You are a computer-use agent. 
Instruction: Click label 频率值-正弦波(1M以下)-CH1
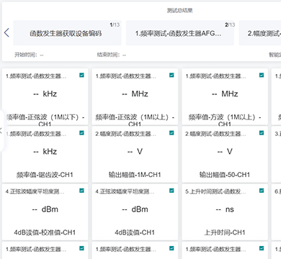[45, 120]
